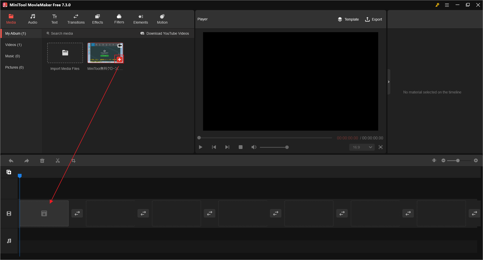
Task: Click the audio track music note icon
Action: pos(9,241)
